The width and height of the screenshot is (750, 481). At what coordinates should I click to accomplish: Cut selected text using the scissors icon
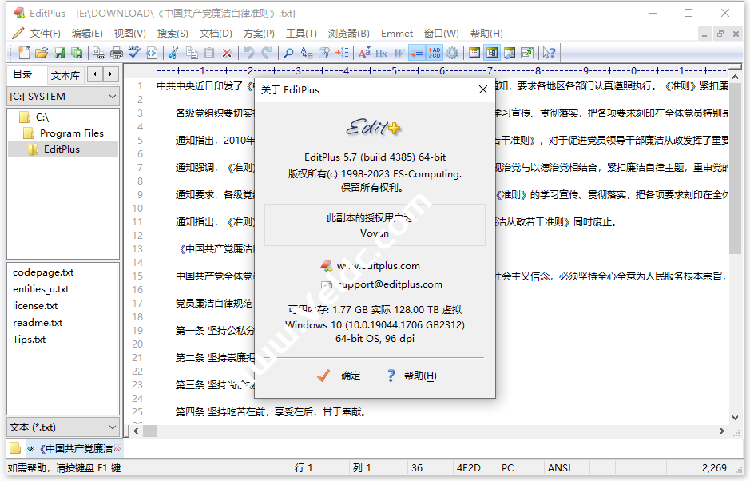pyautogui.click(x=173, y=53)
